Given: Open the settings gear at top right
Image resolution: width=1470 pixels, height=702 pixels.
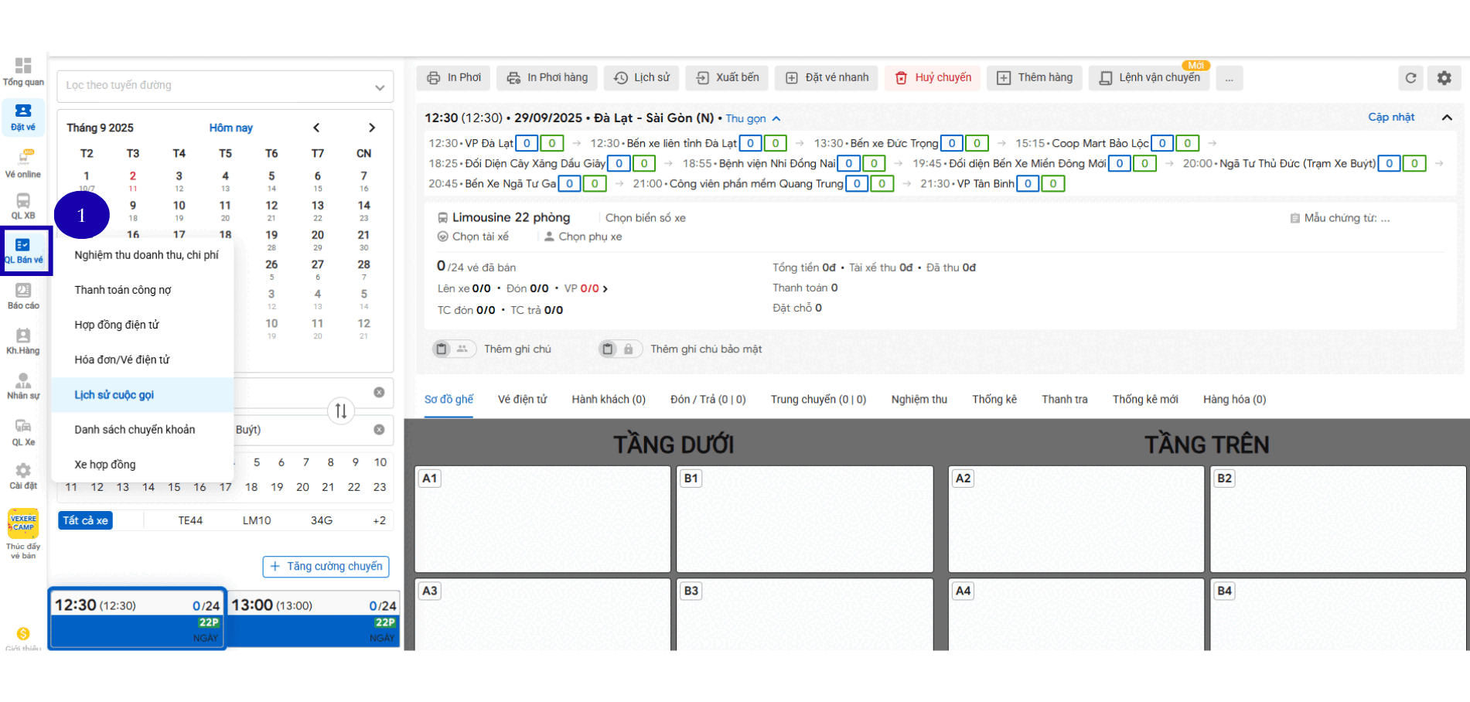Looking at the screenshot, I should (1444, 78).
